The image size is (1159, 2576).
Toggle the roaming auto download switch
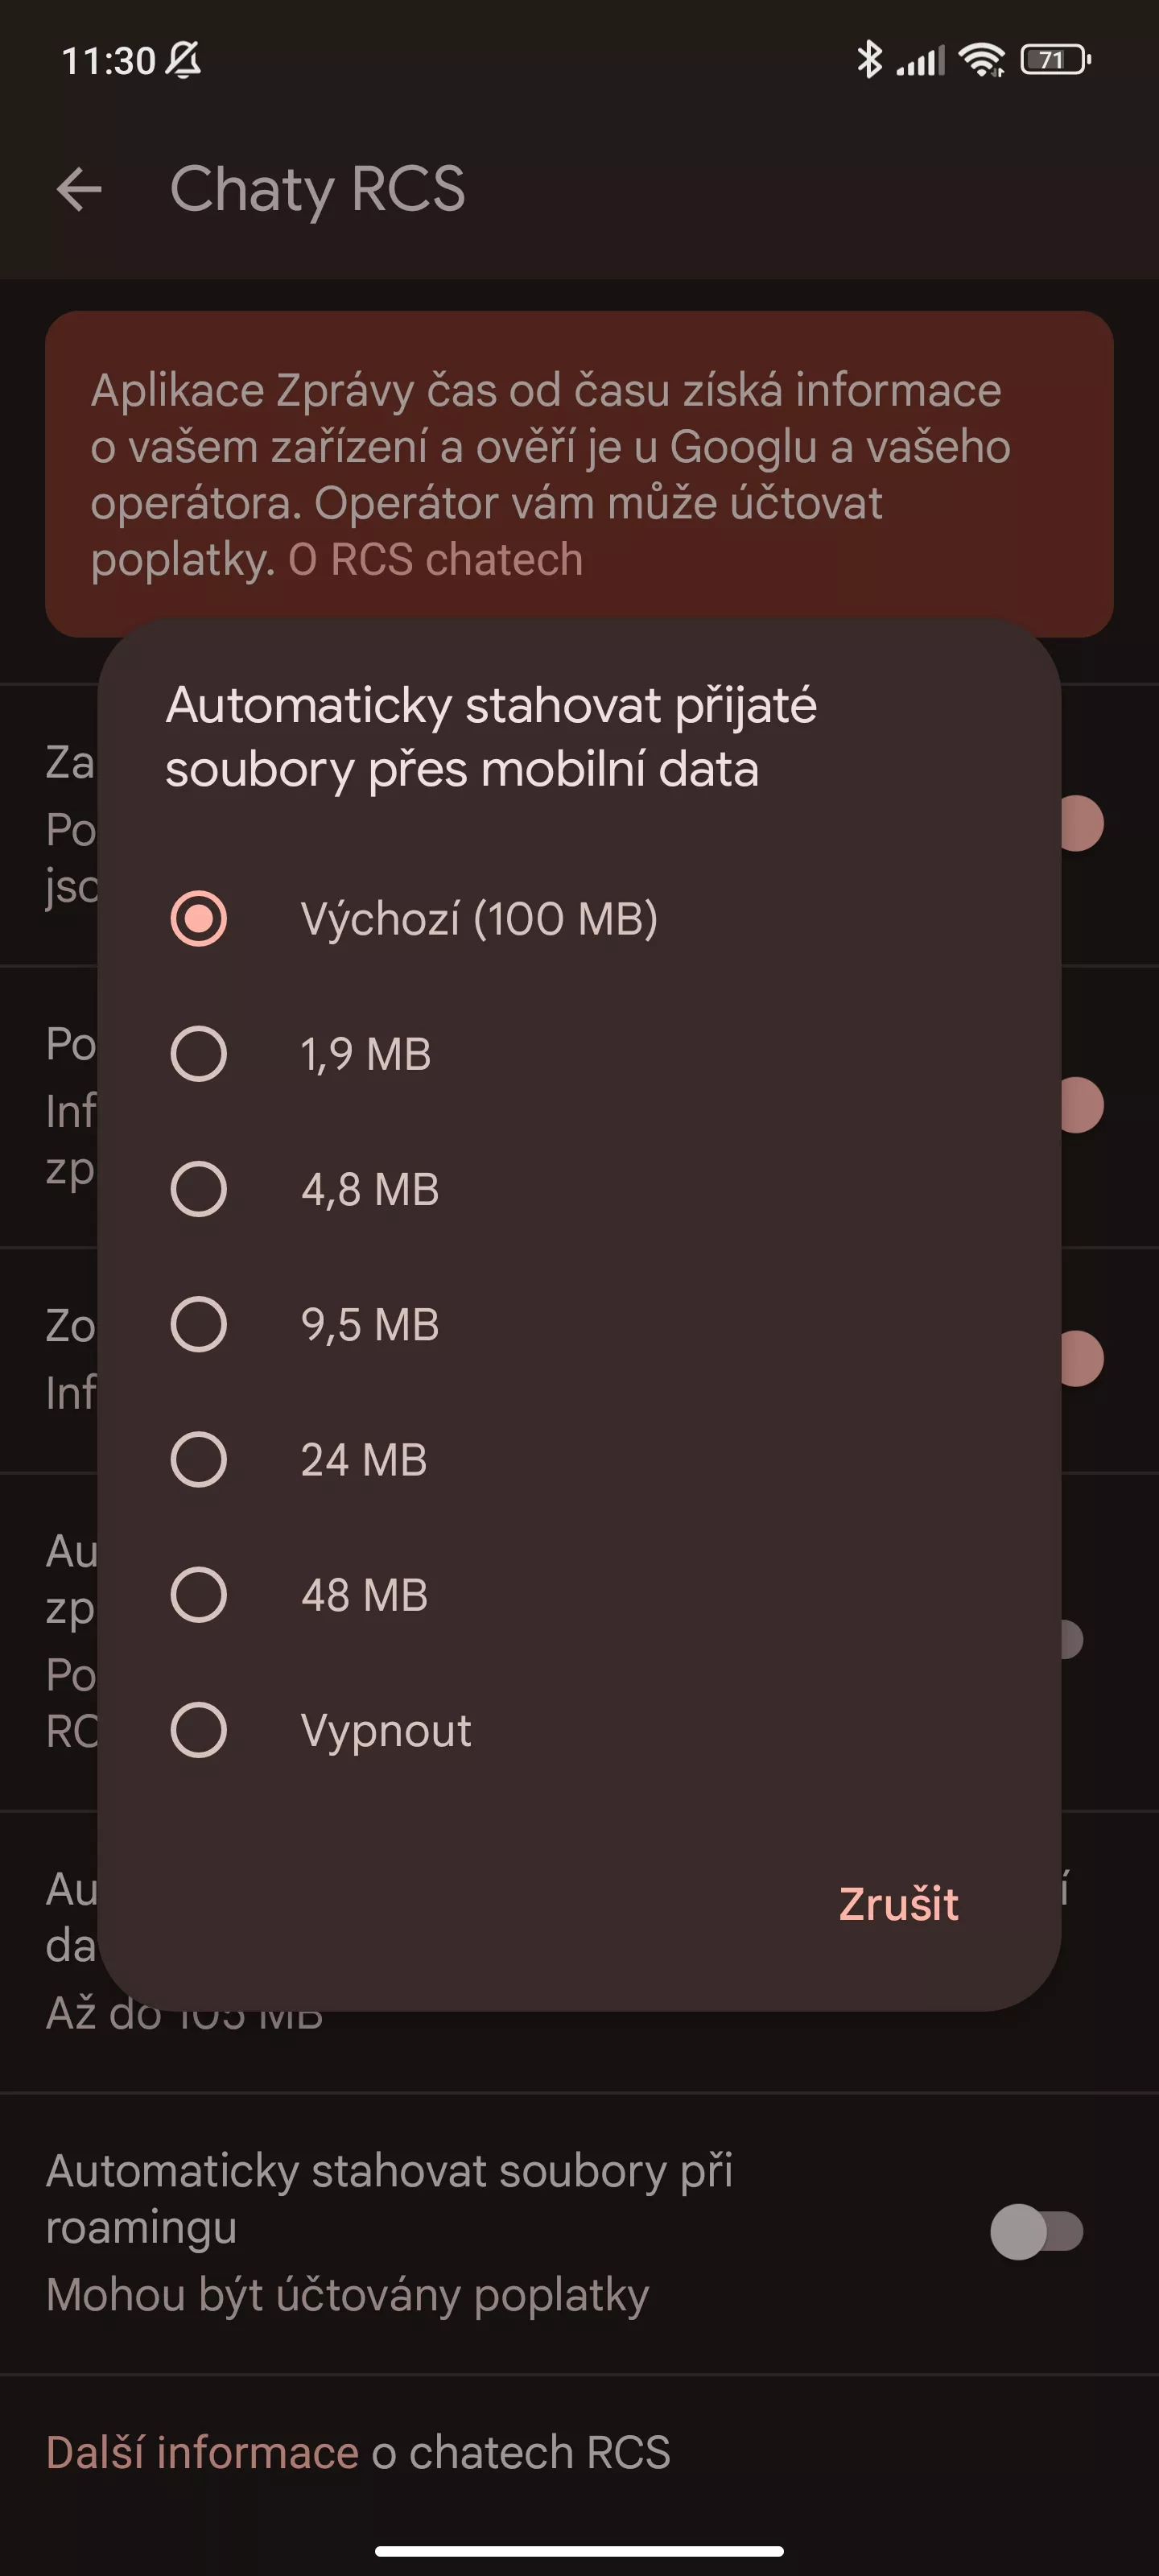[1036, 2231]
